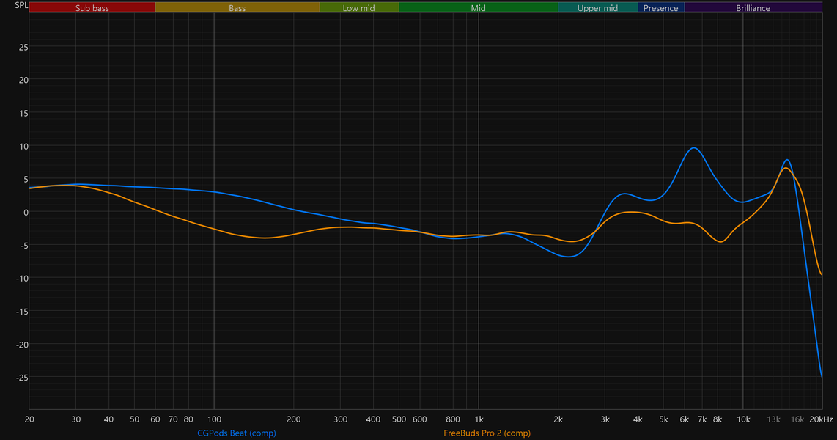Click the Upper mid band header
837x440 pixels.
point(598,8)
